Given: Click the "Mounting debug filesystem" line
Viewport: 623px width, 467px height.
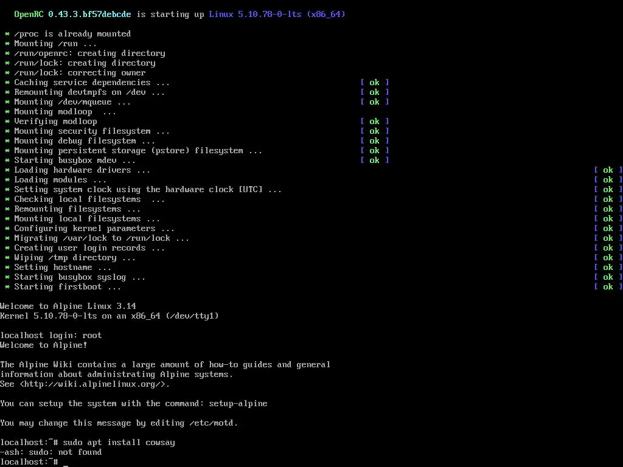Looking at the screenshot, I should (x=85, y=141).
